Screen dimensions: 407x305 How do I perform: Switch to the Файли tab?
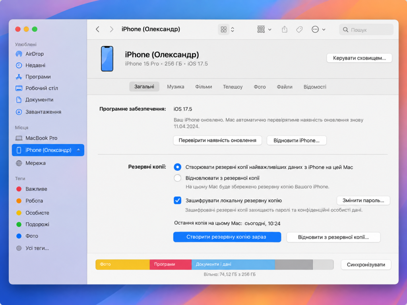[x=285, y=87]
